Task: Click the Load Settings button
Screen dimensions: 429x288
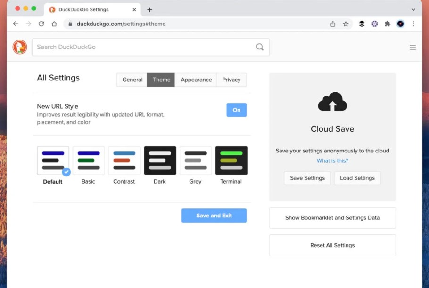Action: 357,178
